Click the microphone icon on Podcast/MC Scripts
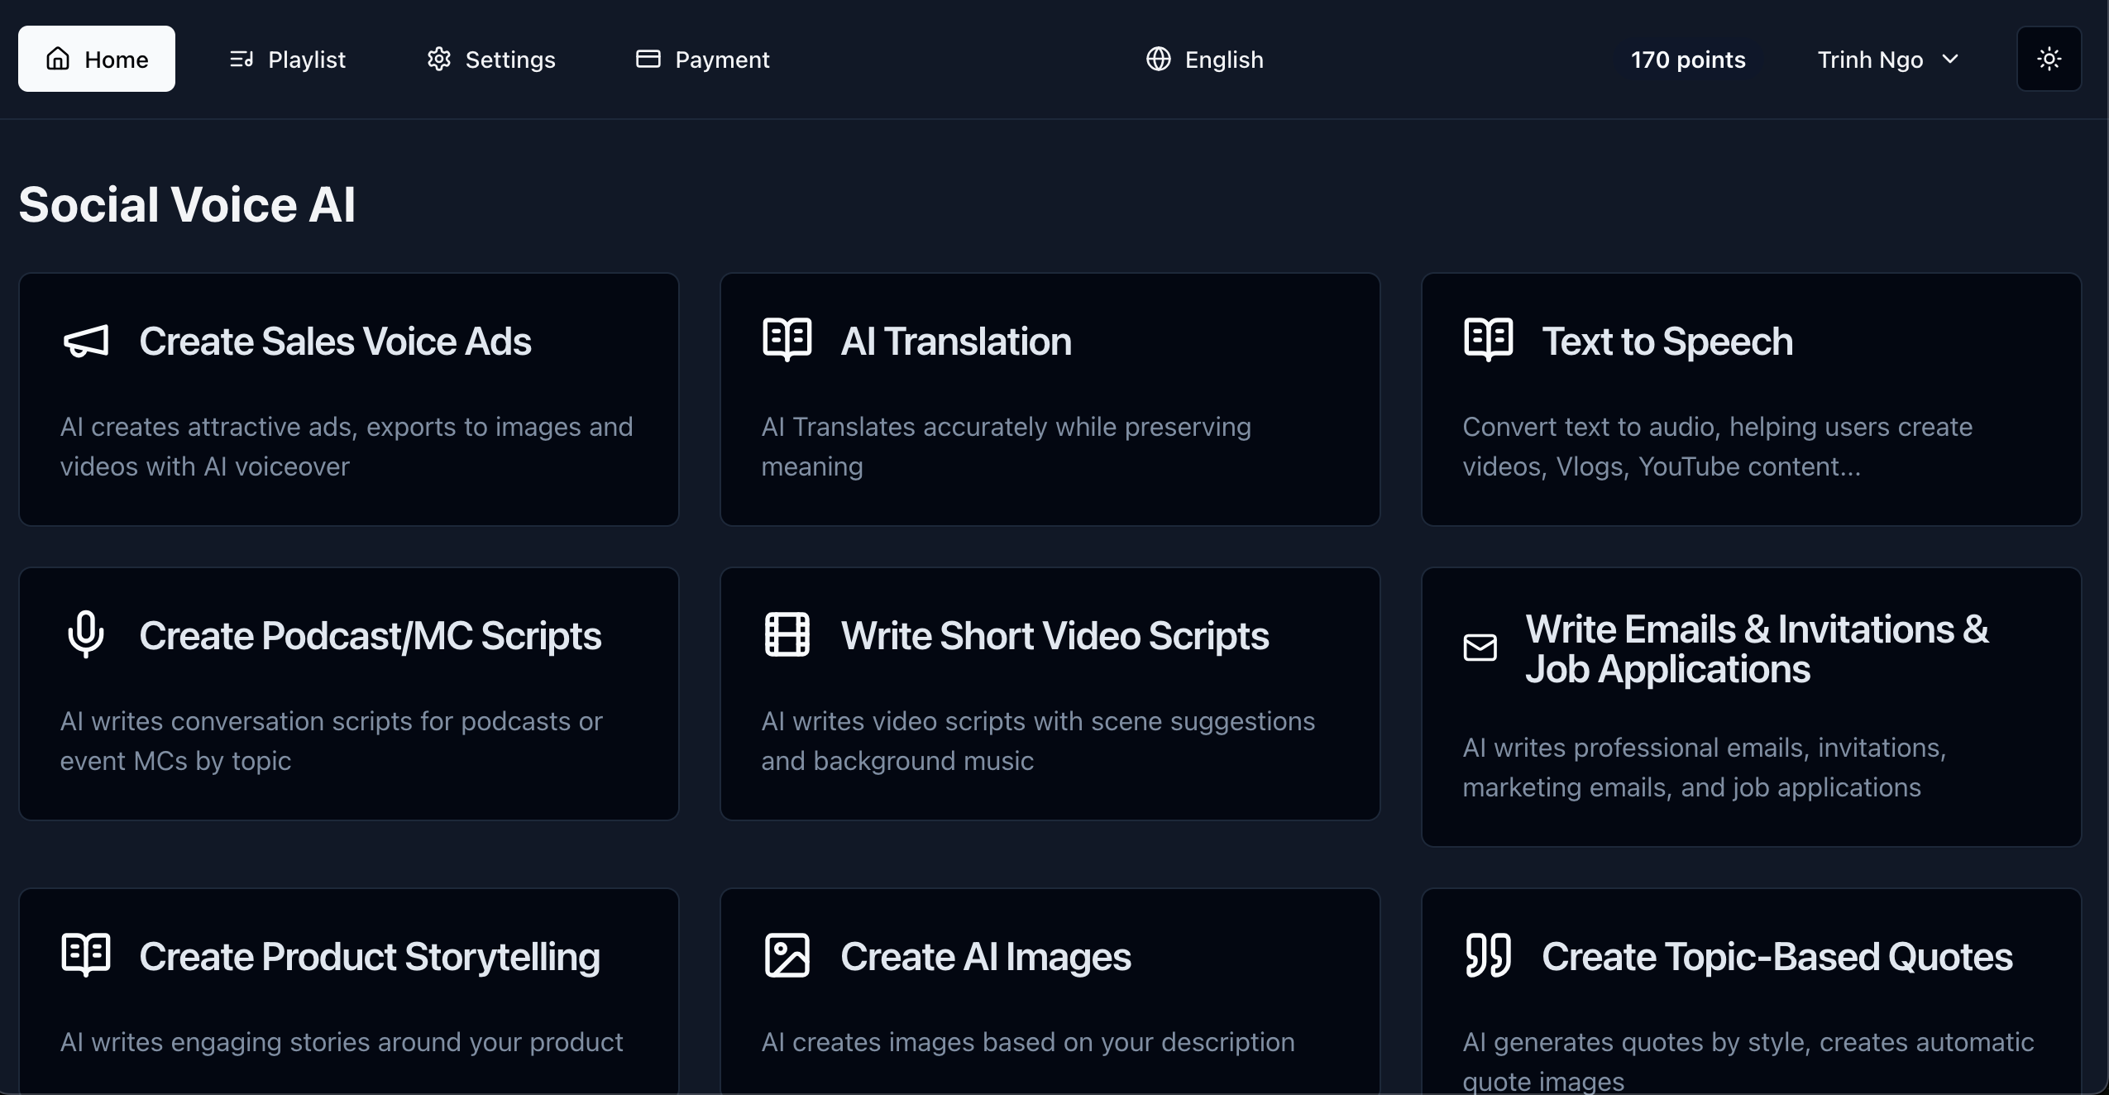Viewport: 2109px width, 1095px height. pos(86,634)
